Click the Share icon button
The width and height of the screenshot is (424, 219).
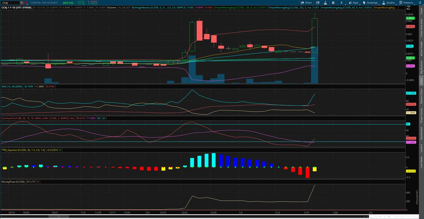tap(306, 3)
